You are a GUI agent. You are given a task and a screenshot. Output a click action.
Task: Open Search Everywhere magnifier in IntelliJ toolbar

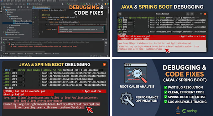102,4
